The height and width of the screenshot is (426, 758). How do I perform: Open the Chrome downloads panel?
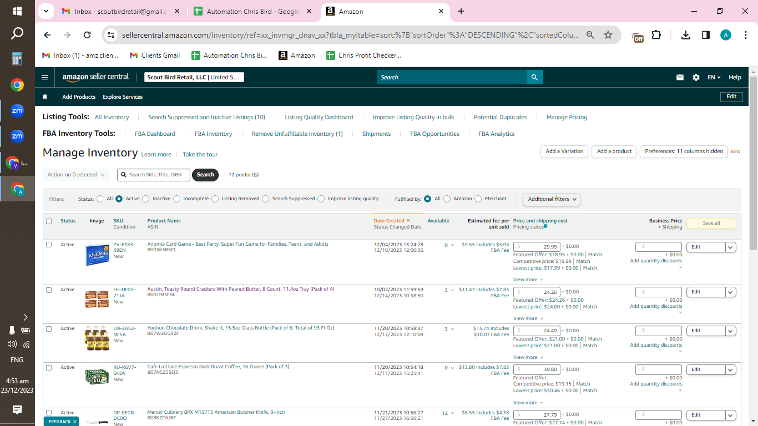[686, 35]
